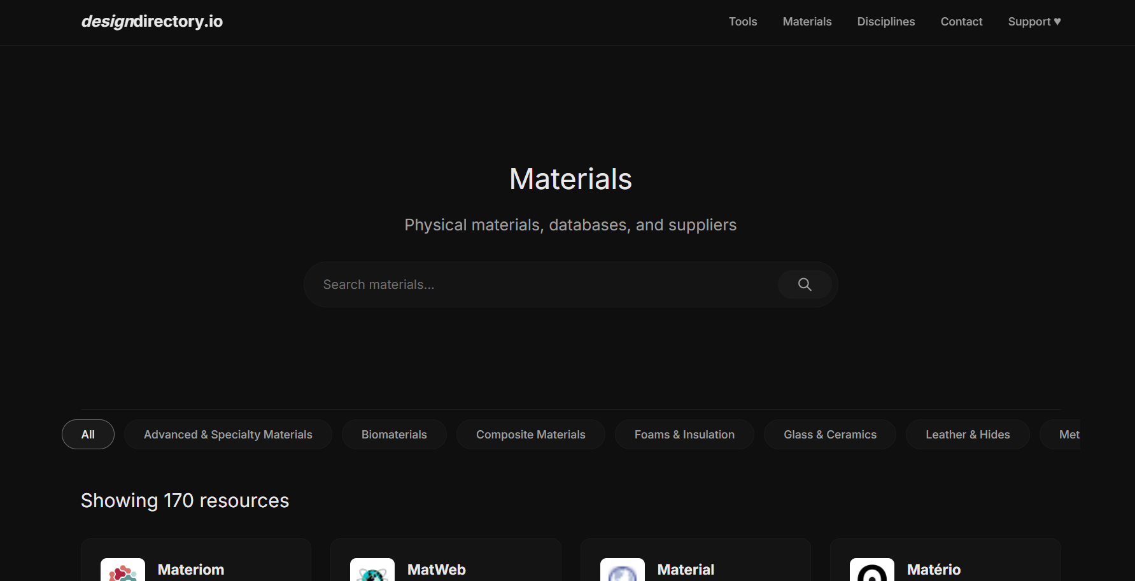Click the Material card's circular logo
This screenshot has width=1135, height=581.
(622, 571)
